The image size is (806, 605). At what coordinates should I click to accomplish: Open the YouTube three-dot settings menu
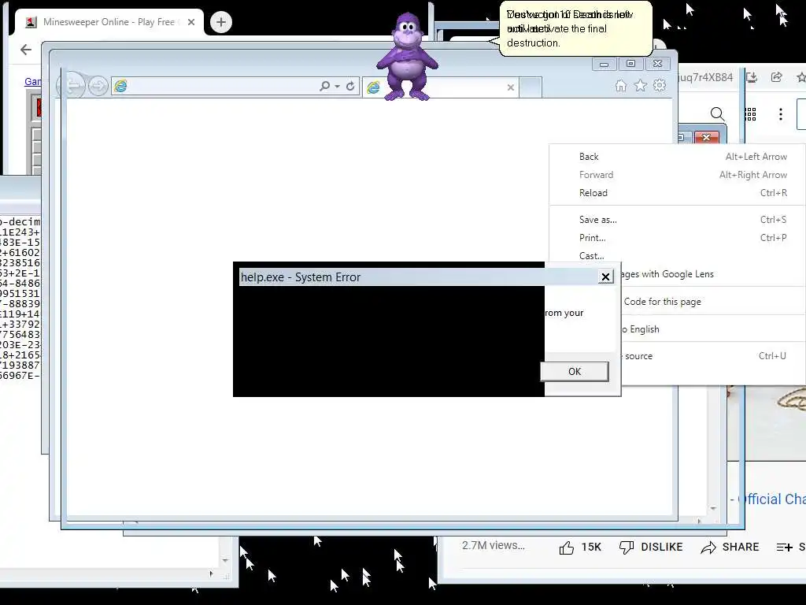tap(781, 114)
